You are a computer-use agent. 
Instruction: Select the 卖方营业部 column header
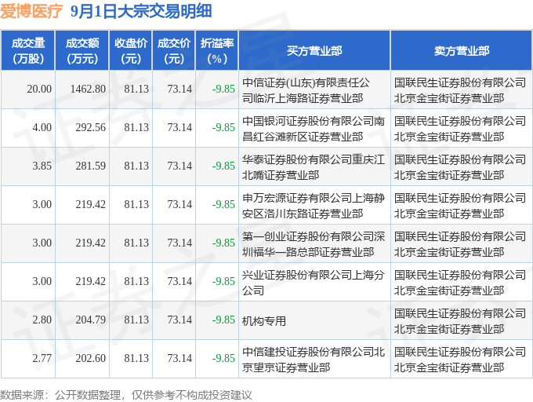click(x=461, y=51)
